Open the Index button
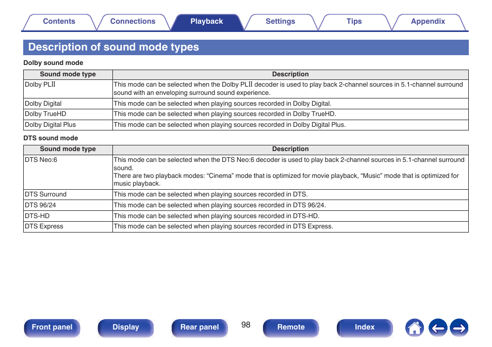The image size is (492, 347). tap(365, 327)
